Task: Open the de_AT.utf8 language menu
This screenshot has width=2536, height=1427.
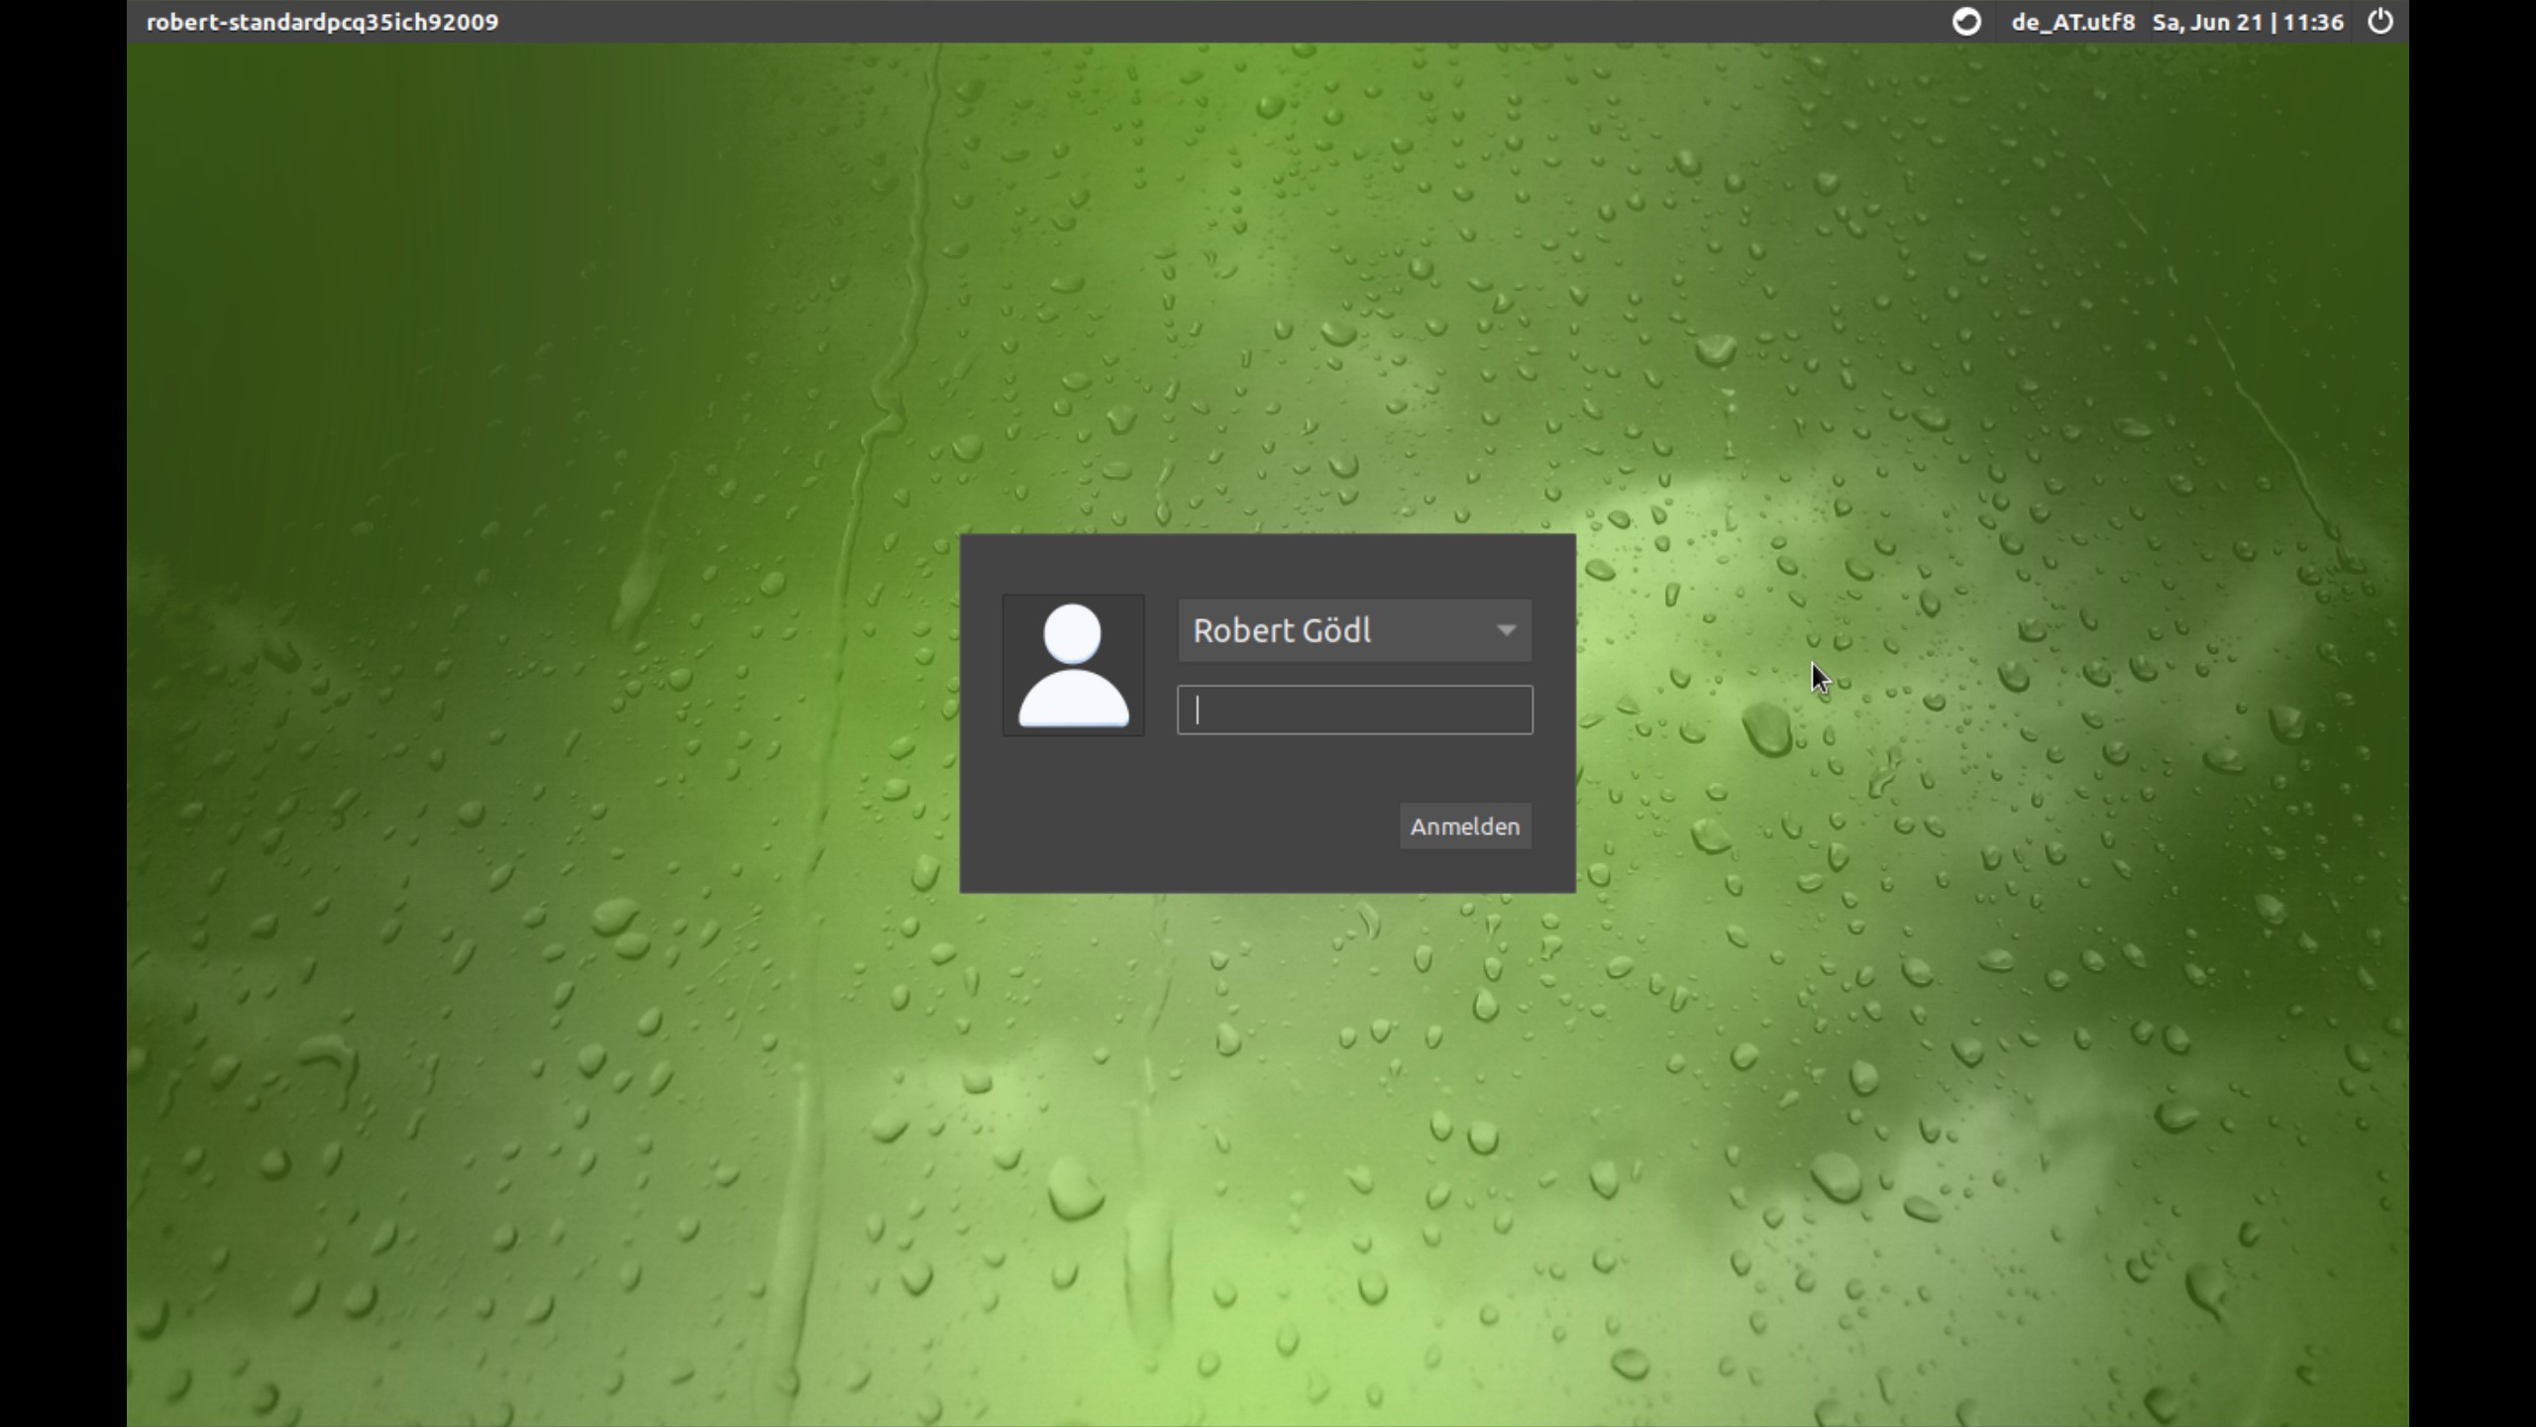Action: (x=2072, y=22)
